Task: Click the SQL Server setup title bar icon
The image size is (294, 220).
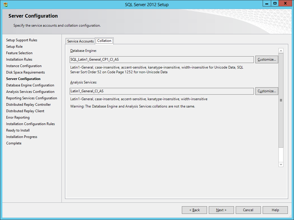Action: 6,4
